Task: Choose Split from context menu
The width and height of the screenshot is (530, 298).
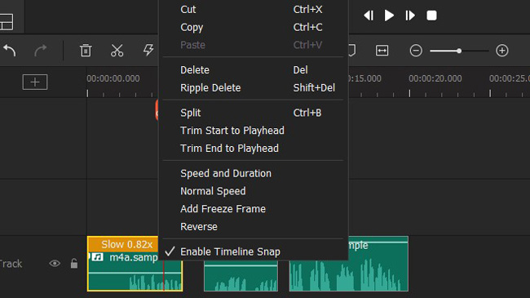Action: pyautogui.click(x=254, y=113)
